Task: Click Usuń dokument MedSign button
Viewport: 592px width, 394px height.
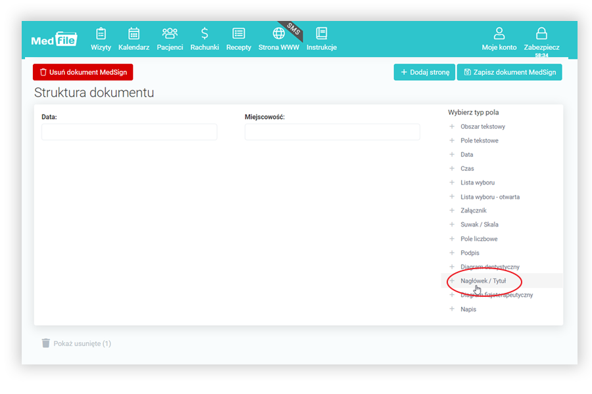Action: click(83, 72)
